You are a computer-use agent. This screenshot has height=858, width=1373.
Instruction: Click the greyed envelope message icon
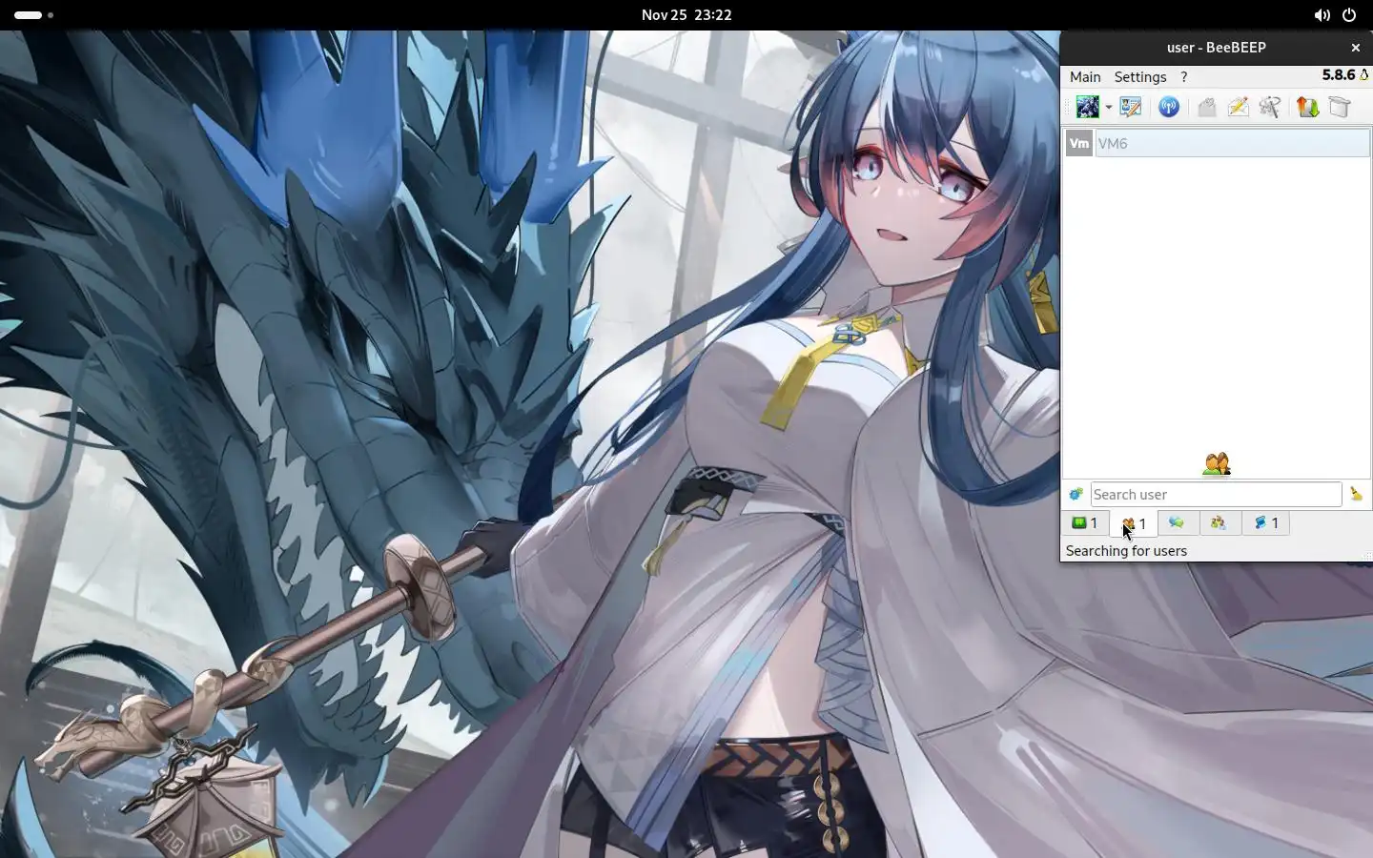click(x=1206, y=107)
